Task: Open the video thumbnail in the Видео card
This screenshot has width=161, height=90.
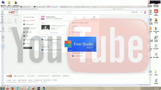Action: tap(46, 27)
